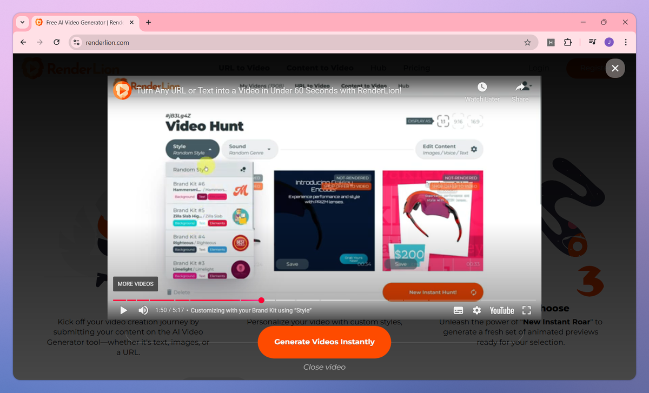Open a new browser tab

(149, 23)
